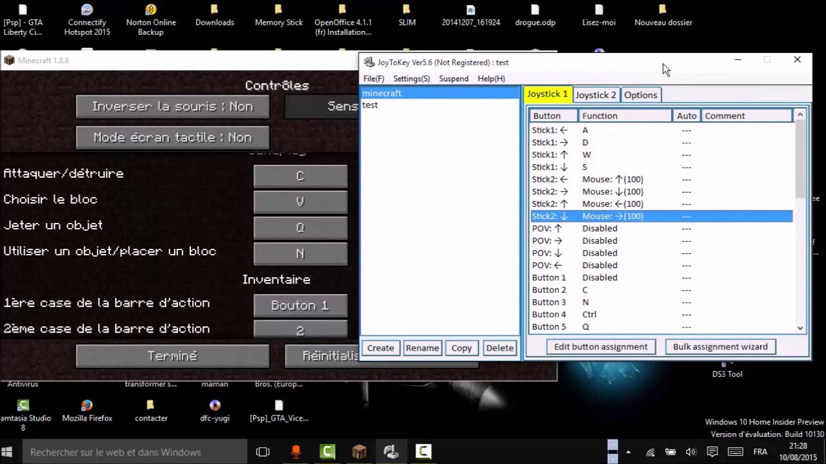This screenshot has width=826, height=464.
Task: Open the 20141207_161924 file icon
Action: pyautogui.click(x=470, y=15)
